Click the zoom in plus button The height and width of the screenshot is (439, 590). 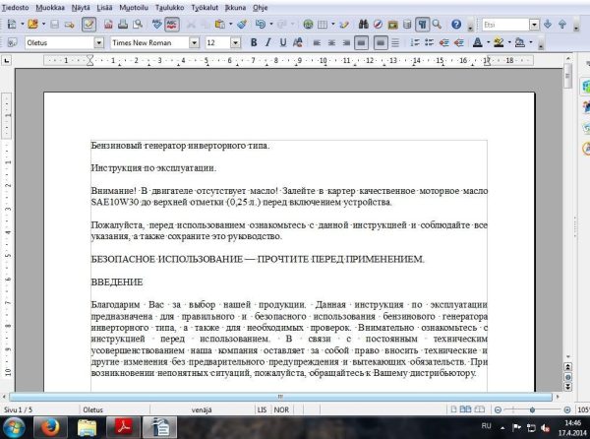coord(567,409)
